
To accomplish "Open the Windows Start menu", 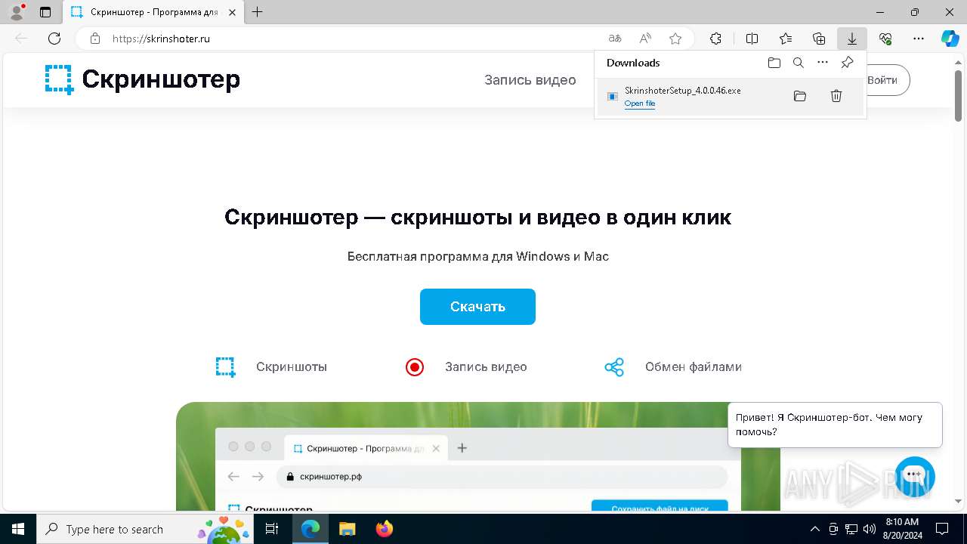I will [x=18, y=529].
